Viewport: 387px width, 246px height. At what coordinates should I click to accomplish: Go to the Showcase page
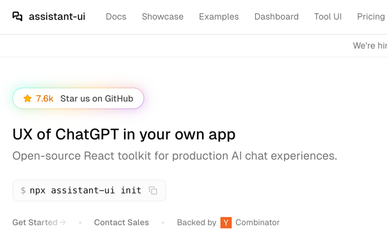(163, 16)
